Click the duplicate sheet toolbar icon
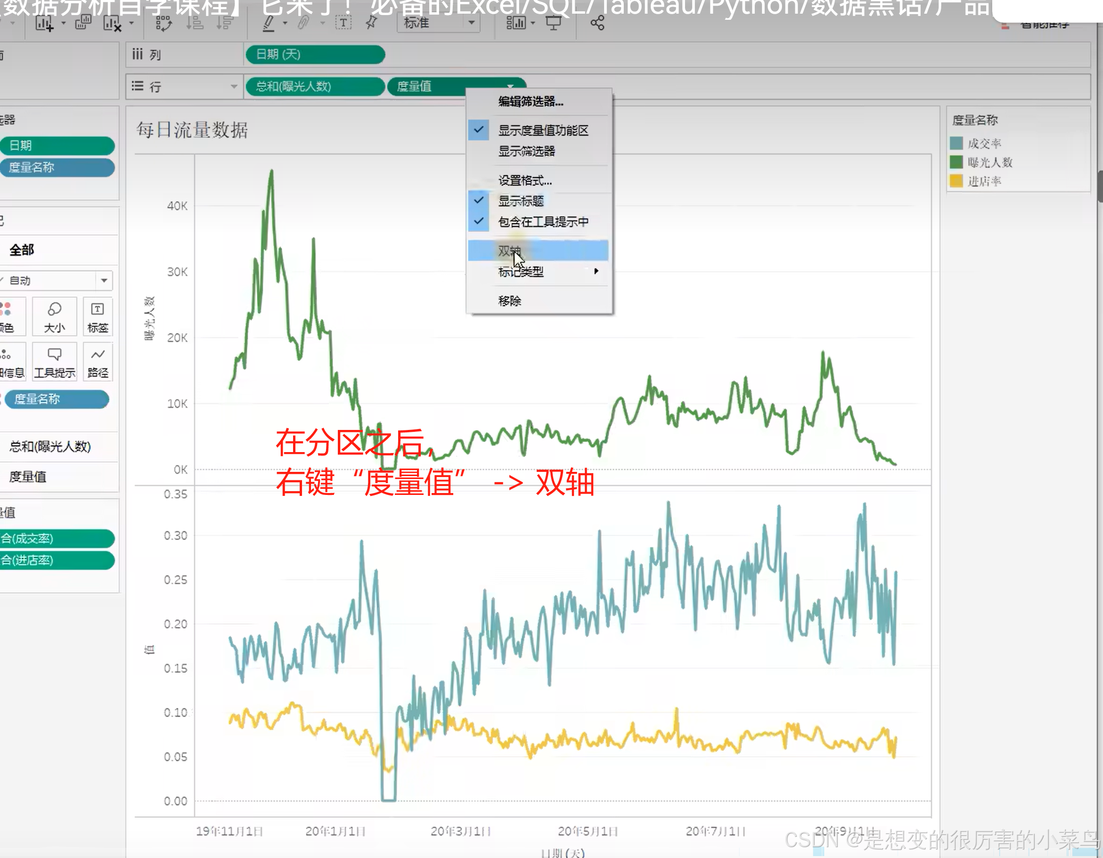Image resolution: width=1103 pixels, height=858 pixels. tap(83, 23)
